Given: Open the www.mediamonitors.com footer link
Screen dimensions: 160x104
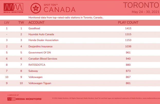Looking at the screenshot, I should point(151,98).
